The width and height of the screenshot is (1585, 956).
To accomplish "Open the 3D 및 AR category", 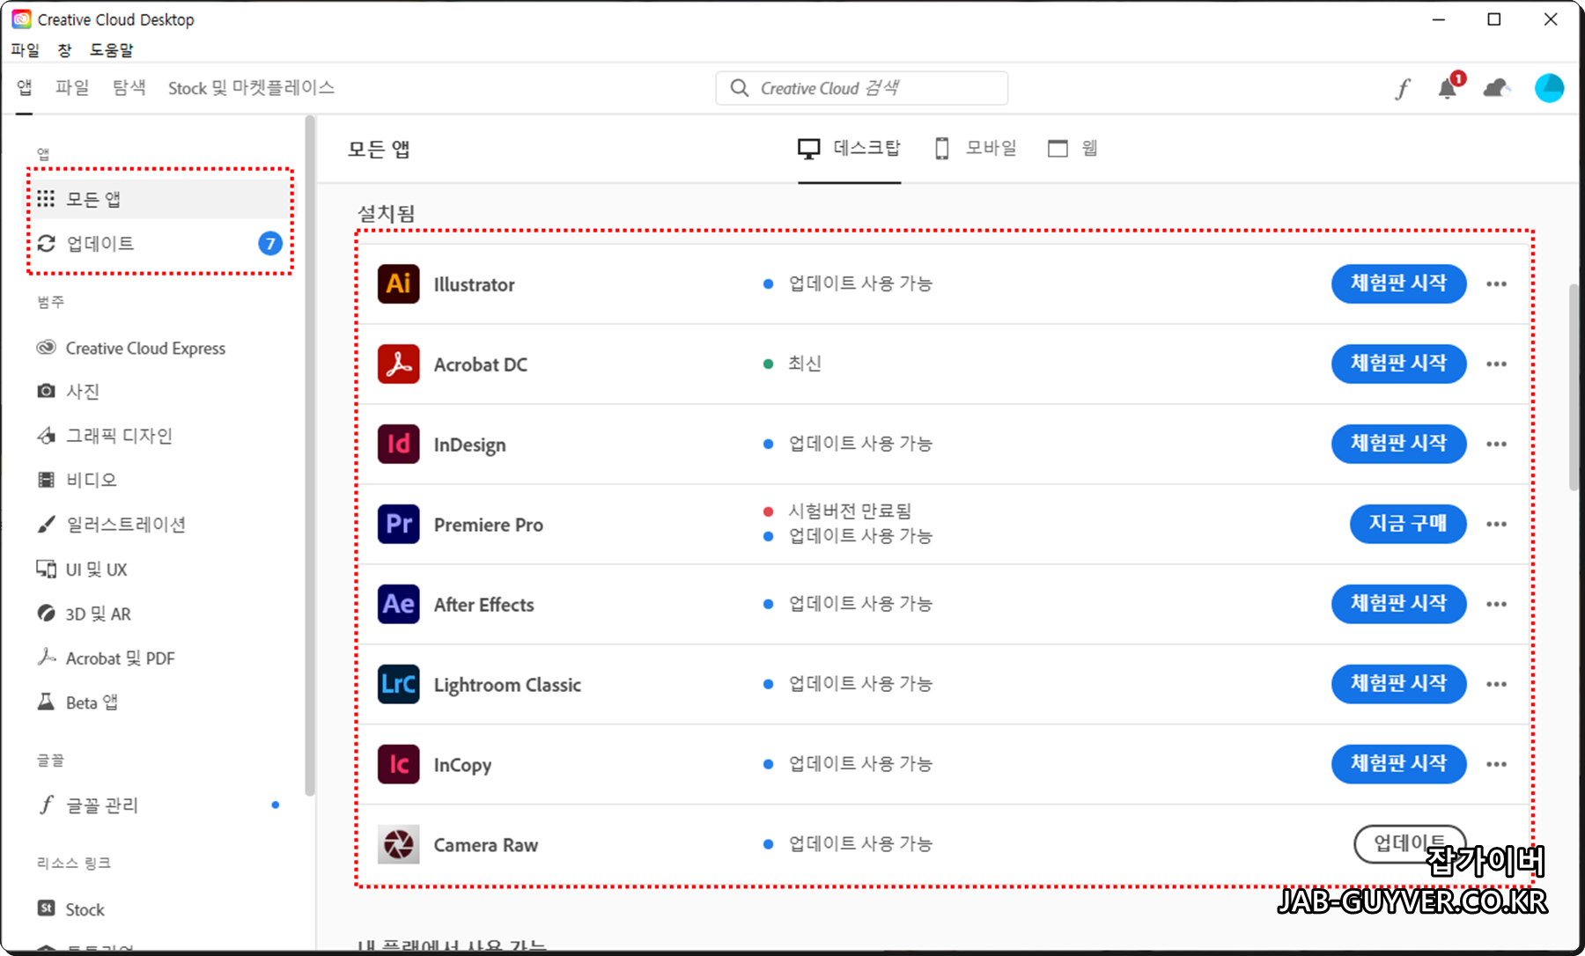I will coord(84,614).
